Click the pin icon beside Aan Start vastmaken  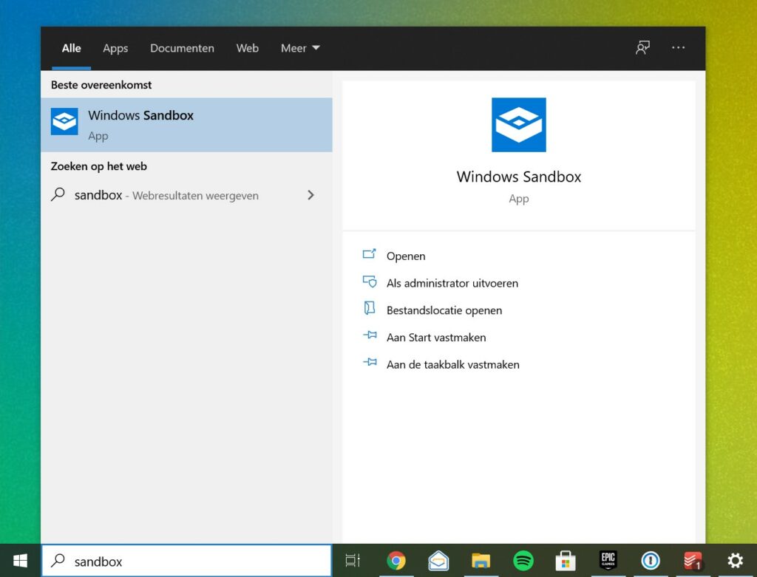point(370,335)
